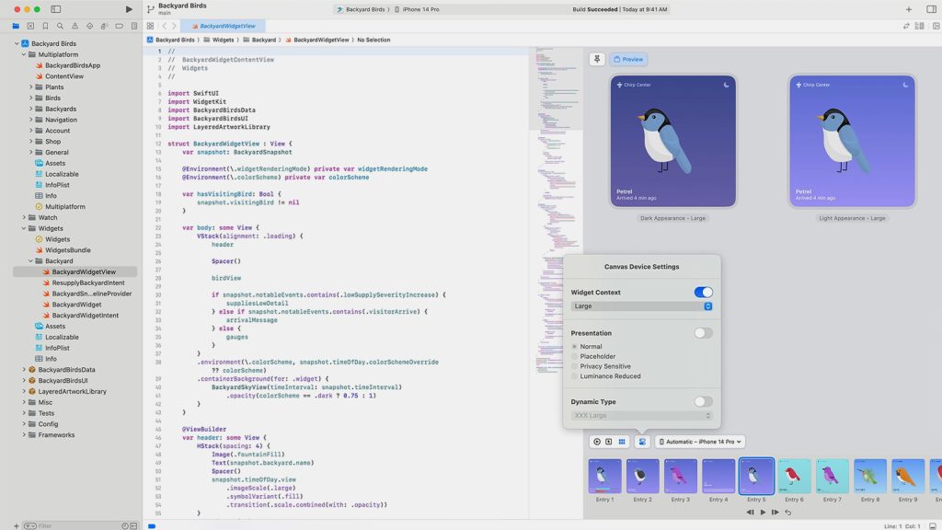Viewport: 942px width, 530px height.
Task: Open the Breakpoint navigator diamond icon
Action: [x=90, y=27]
